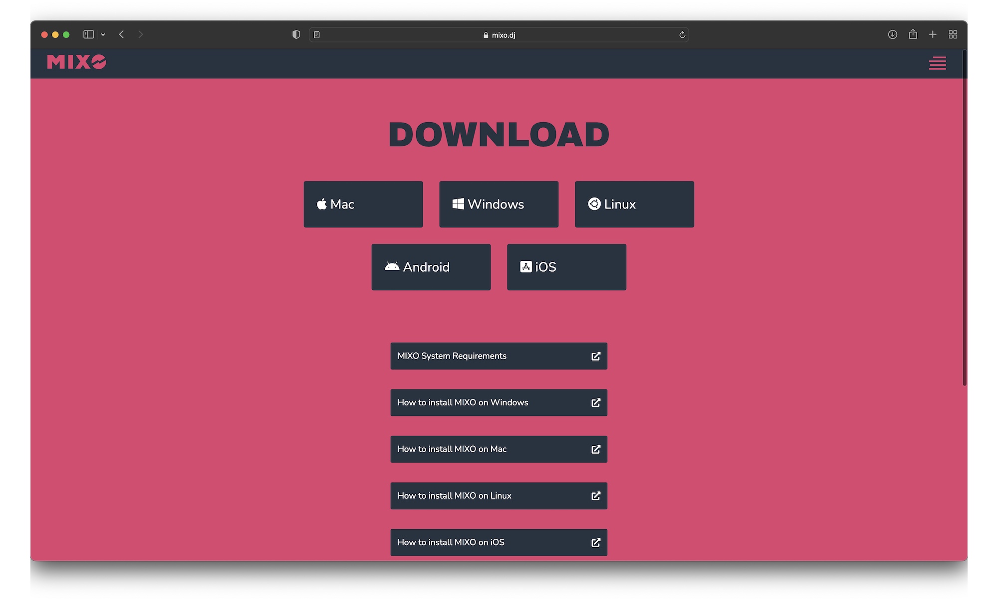Toggle the Safari sidebar icon
The height and width of the screenshot is (601, 998).
pos(89,34)
